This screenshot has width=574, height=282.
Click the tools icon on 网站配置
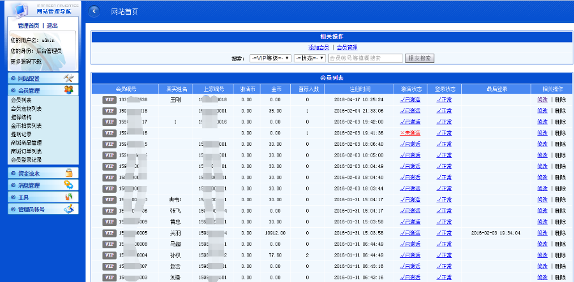68,78
